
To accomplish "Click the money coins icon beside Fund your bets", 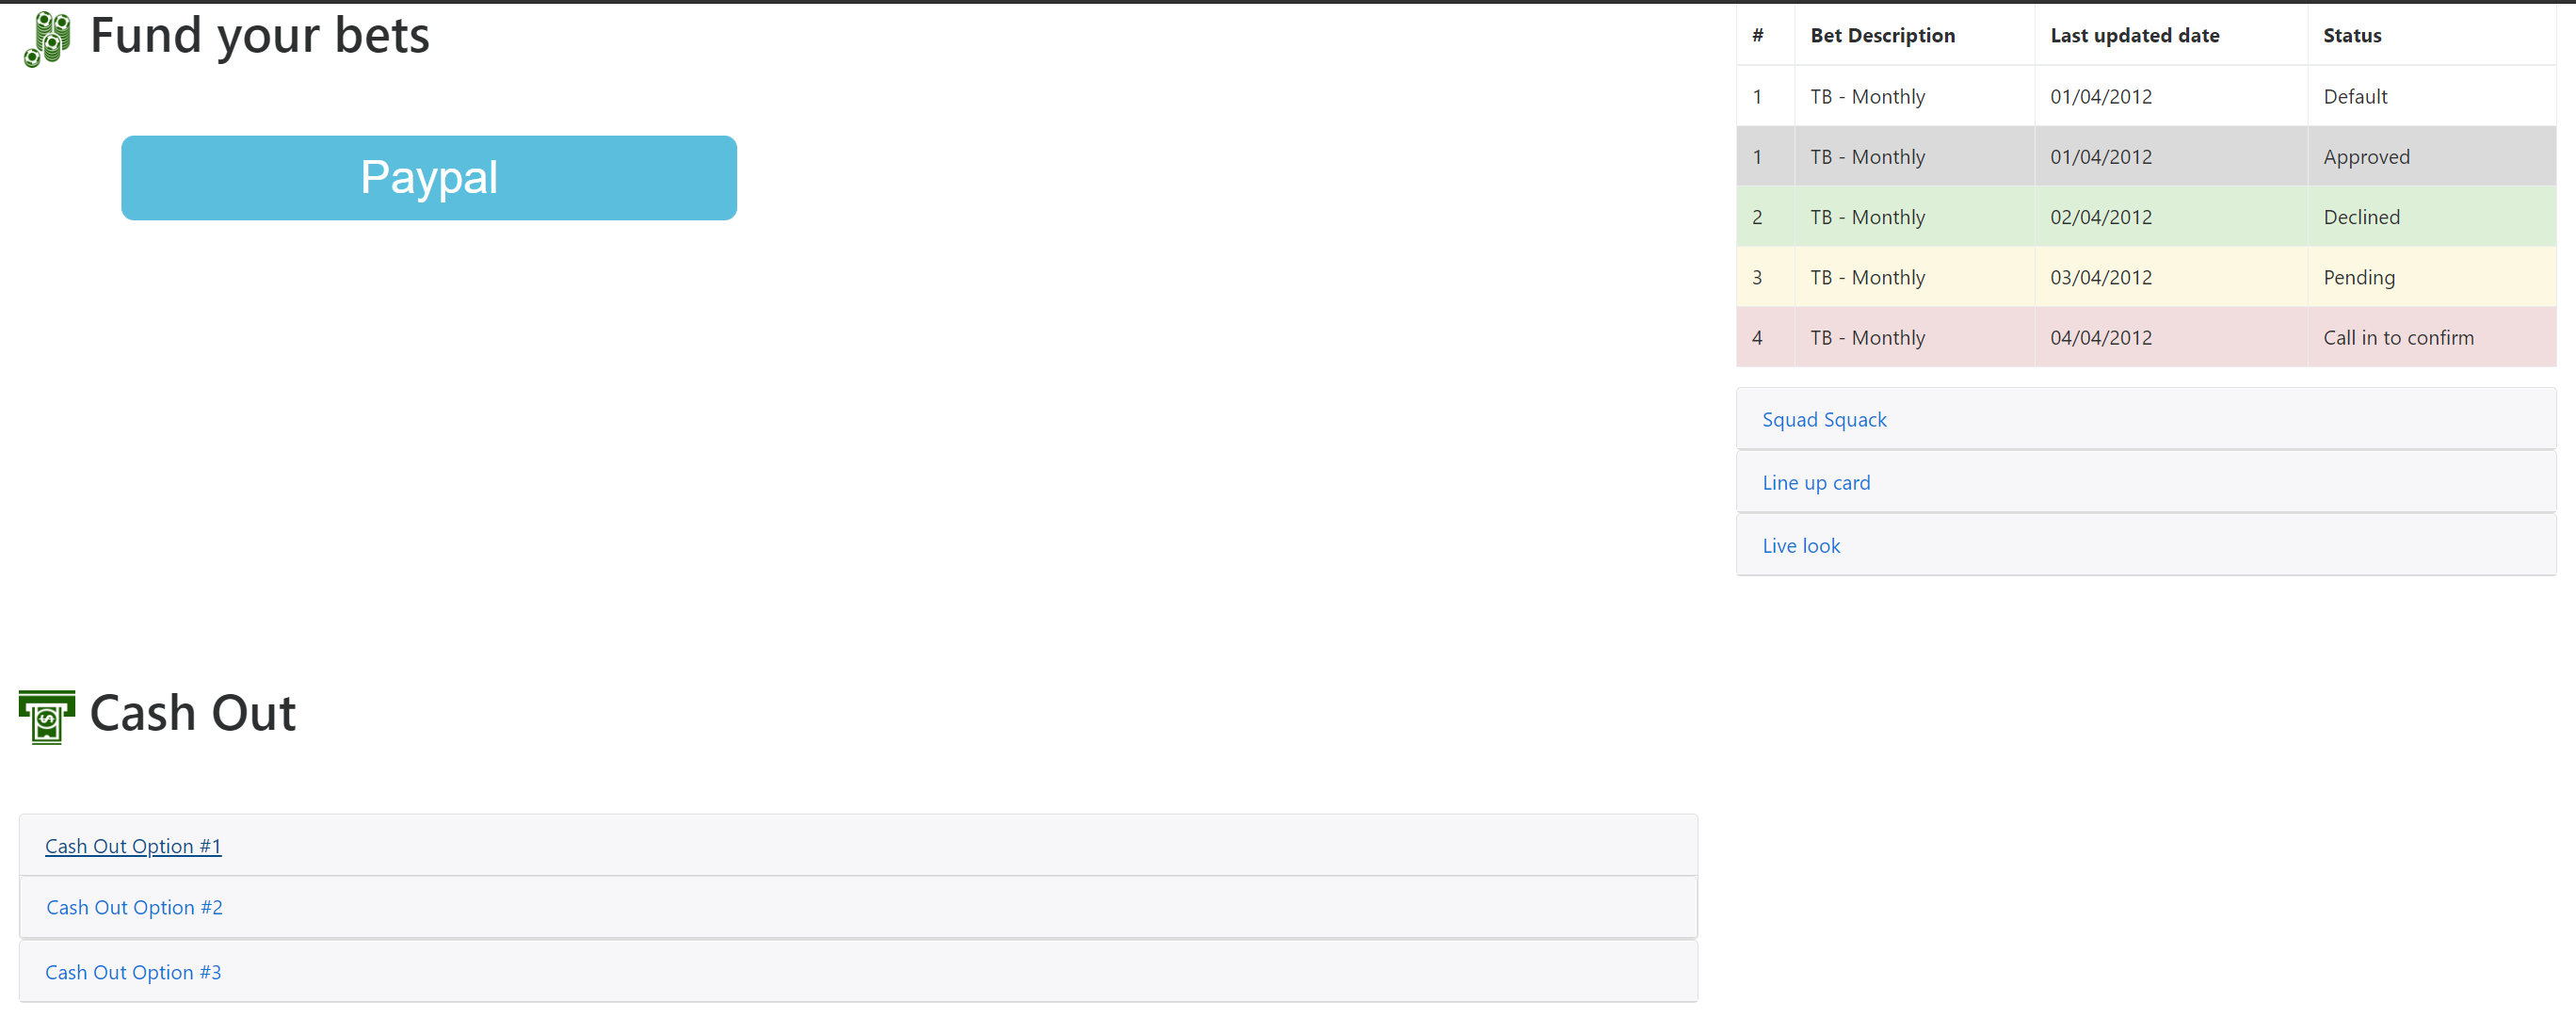I will pyautogui.click(x=47, y=39).
